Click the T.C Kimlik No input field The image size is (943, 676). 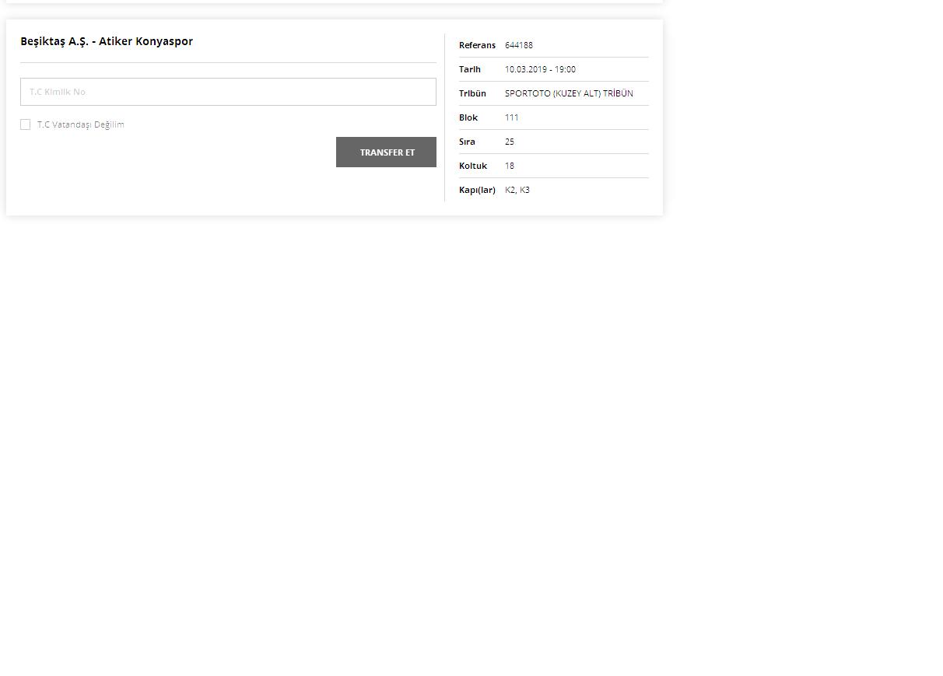pyautogui.click(x=228, y=92)
